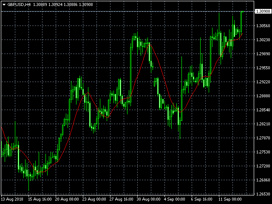Click the 1.28540 price axis label
Viewport: 272px width, 204px height.
coord(263,110)
